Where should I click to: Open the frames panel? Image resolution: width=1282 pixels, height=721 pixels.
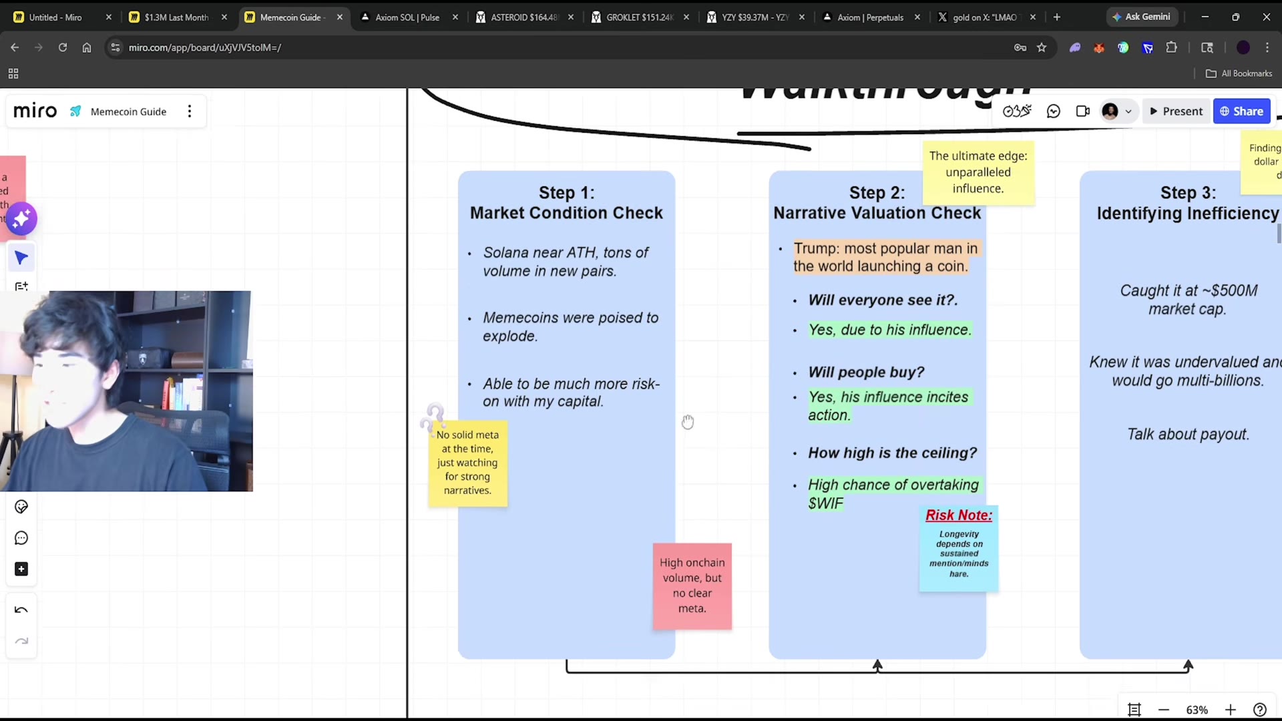(x=1134, y=710)
